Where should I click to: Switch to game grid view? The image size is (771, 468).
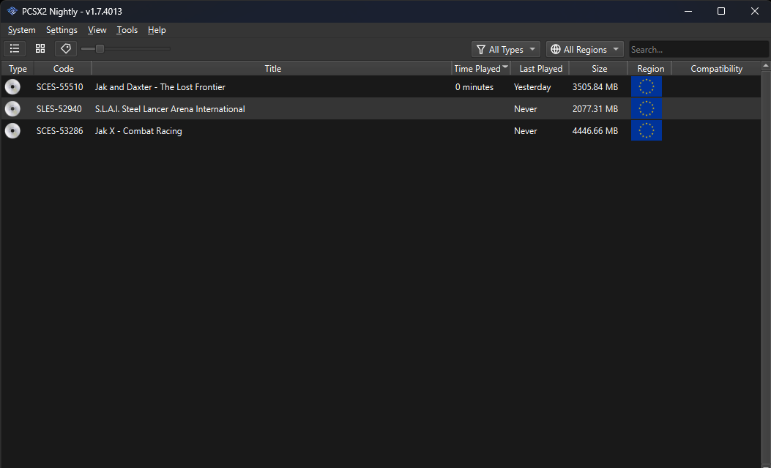[40, 48]
